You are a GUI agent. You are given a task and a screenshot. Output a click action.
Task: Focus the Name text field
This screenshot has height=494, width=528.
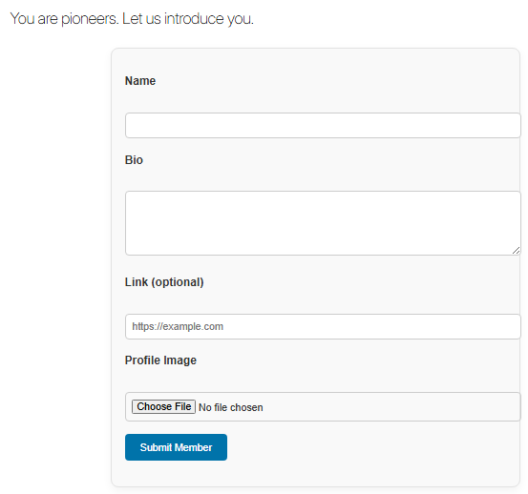click(x=323, y=126)
